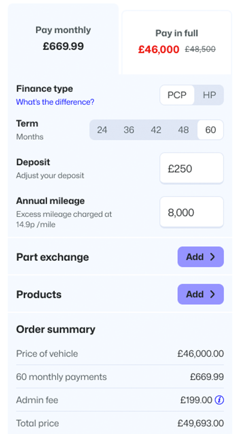
Task: Click the Admin fee info icon
Action: click(219, 400)
